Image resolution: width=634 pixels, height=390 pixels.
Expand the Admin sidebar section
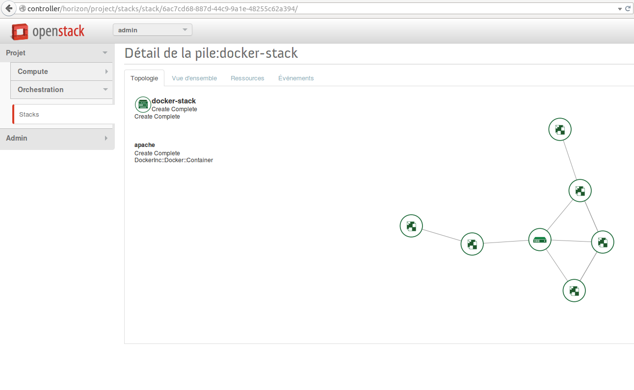pyautogui.click(x=57, y=138)
